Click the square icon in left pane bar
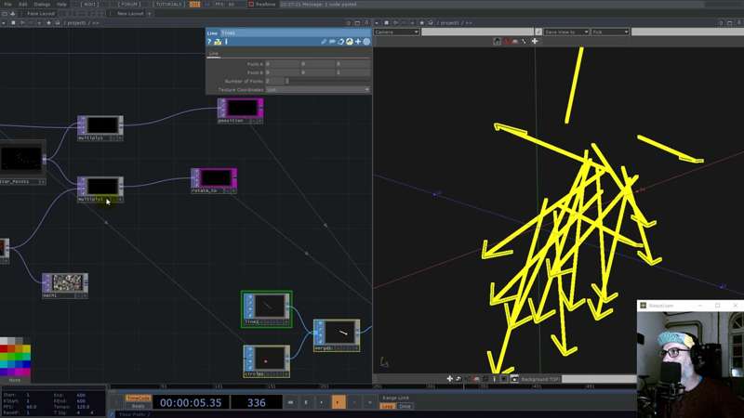This screenshot has width=744, height=418. [13, 22]
